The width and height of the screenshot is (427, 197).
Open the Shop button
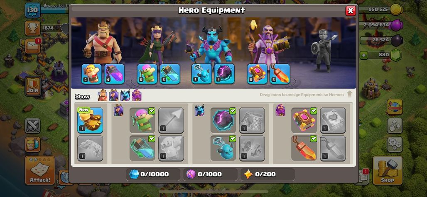(388, 170)
